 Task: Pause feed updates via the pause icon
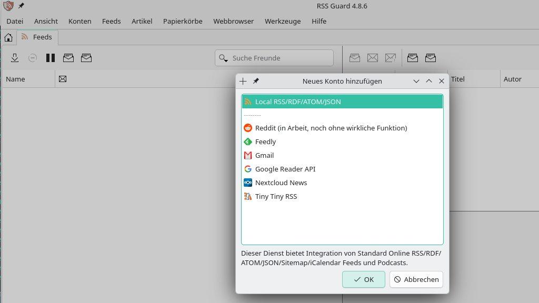pos(51,58)
